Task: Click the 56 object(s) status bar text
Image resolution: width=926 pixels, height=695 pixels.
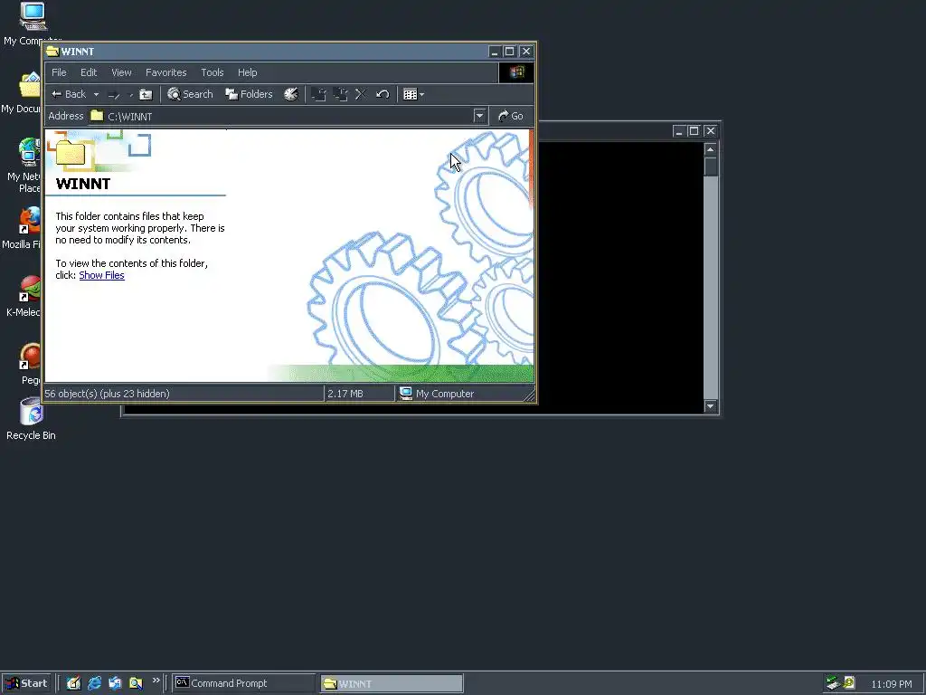Action: click(107, 394)
